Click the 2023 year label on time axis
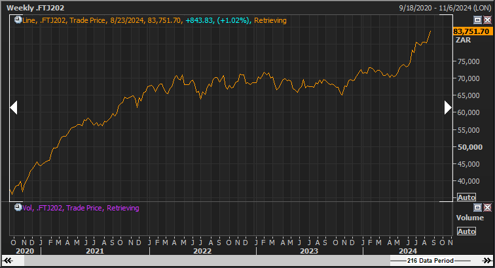 309,251
